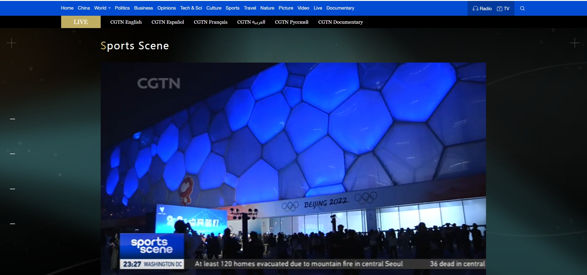Open the Politics section
This screenshot has height=275, width=587.
point(122,8)
